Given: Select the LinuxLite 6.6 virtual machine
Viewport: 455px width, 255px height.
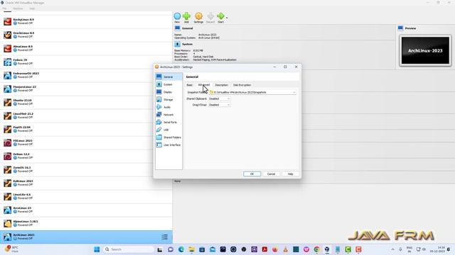Looking at the screenshot, I should (x=86, y=196).
